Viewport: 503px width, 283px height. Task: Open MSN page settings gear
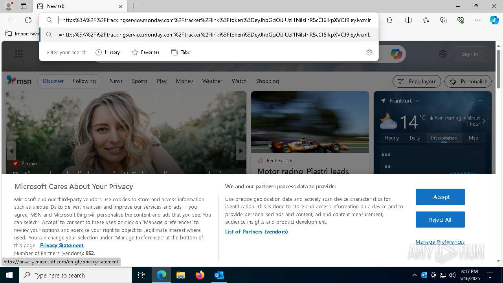(x=443, y=54)
